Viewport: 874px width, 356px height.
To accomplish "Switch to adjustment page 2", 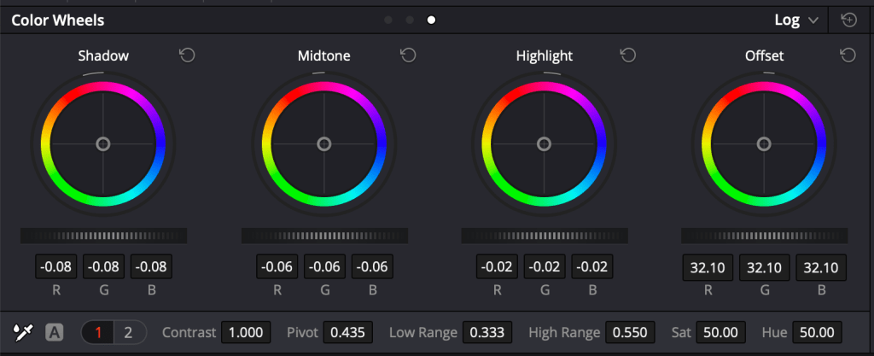I will coord(129,333).
